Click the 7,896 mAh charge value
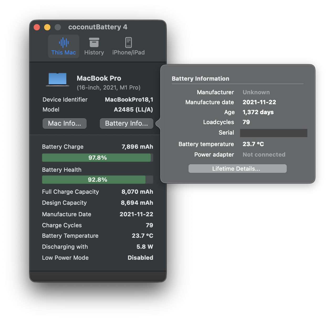This screenshot has height=321, width=334. (x=137, y=147)
